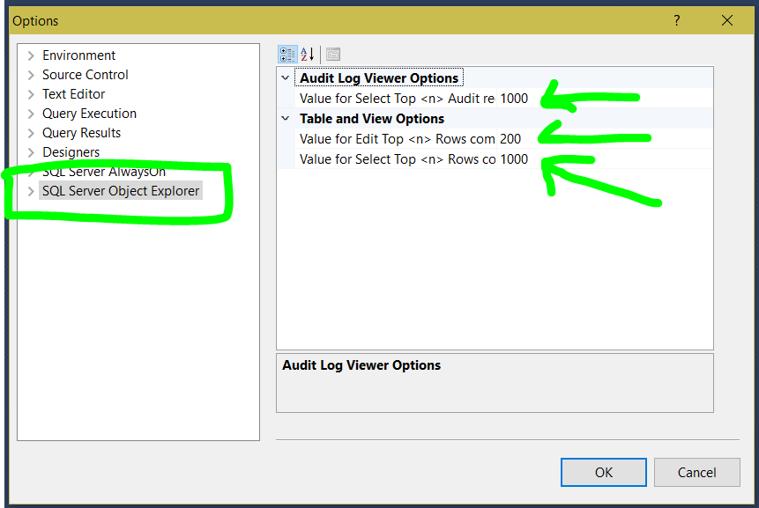This screenshot has height=508, width=759.
Task: Select the SQL Server Object Explorer entry
Action: (120, 190)
